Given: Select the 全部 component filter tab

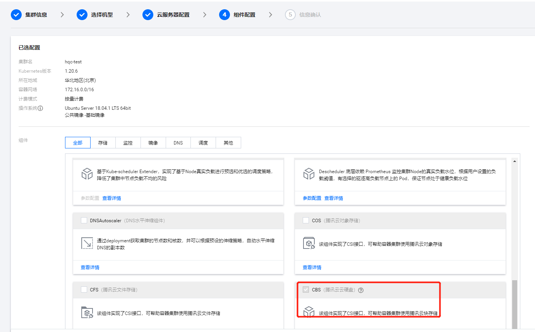Looking at the screenshot, I should [x=78, y=143].
